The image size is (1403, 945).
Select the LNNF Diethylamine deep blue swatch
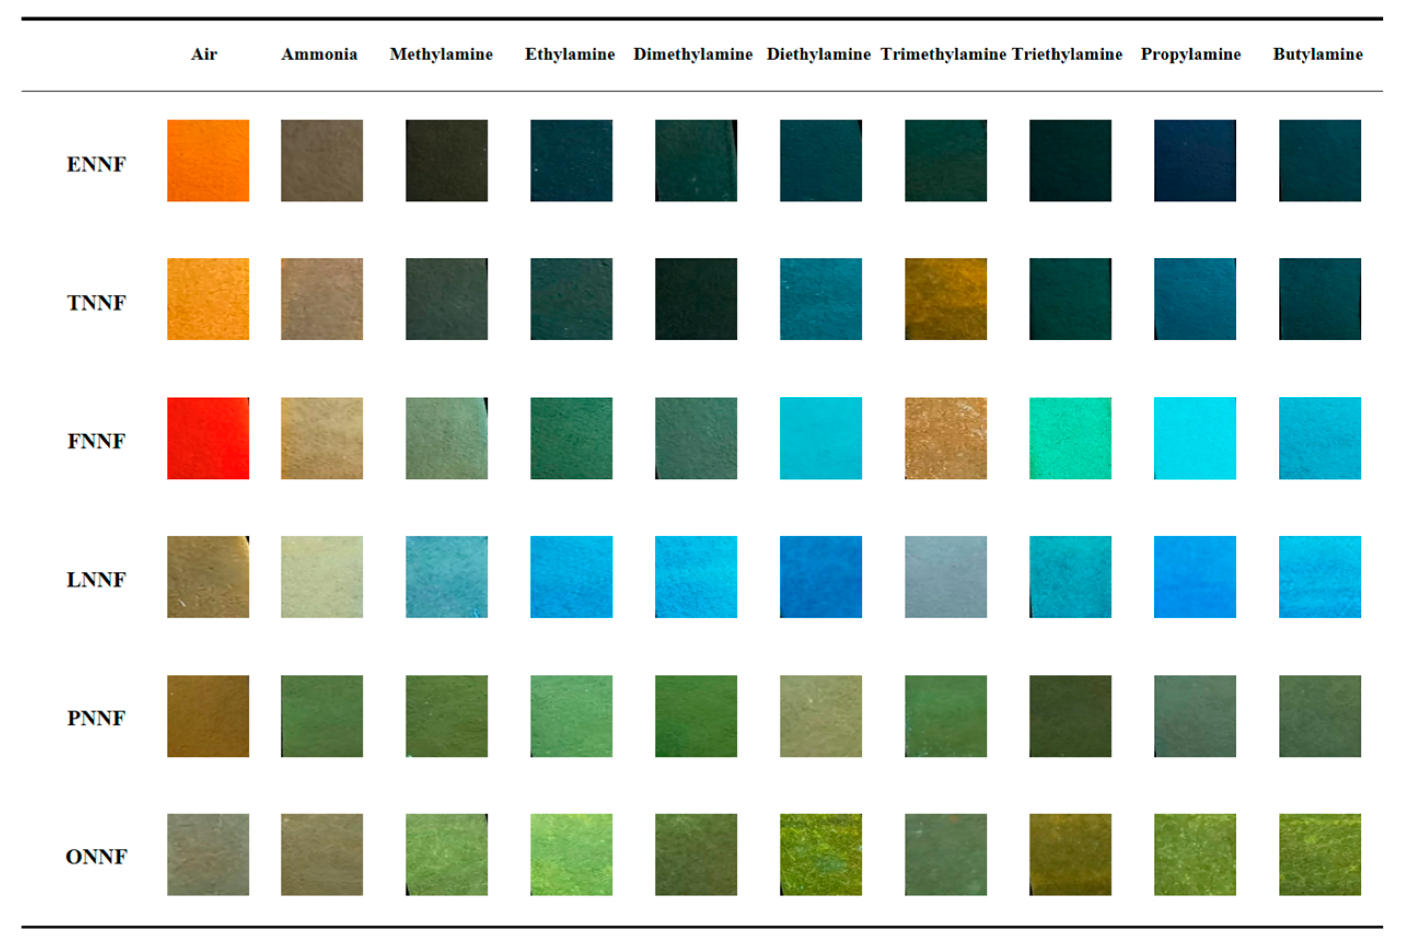coord(820,577)
